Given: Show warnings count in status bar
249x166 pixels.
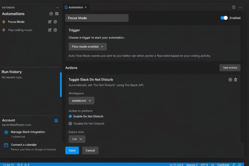Looking at the screenshot, I should click(x=27, y=164).
